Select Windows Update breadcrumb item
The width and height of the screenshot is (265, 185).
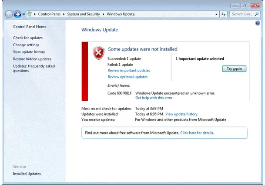121,14
